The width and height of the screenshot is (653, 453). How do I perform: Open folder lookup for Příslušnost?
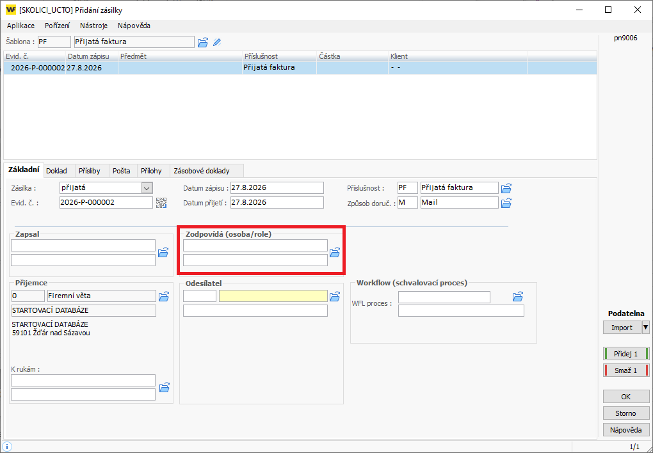click(506, 188)
